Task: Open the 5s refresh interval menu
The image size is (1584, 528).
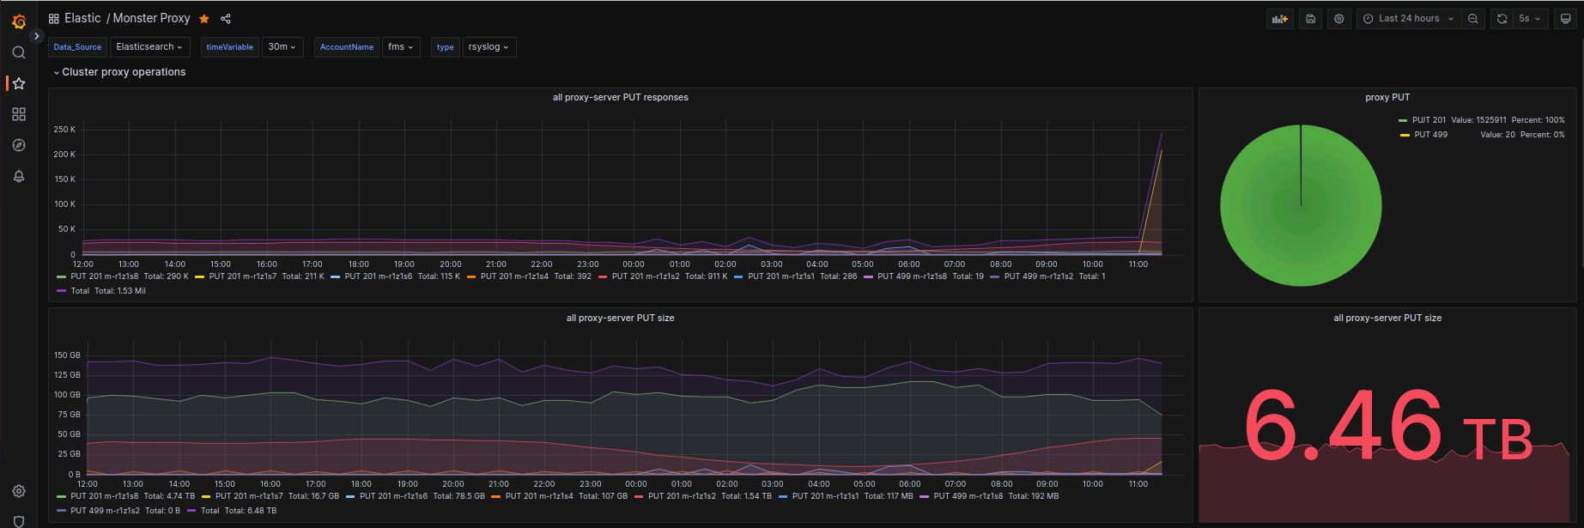Action: (x=1529, y=19)
